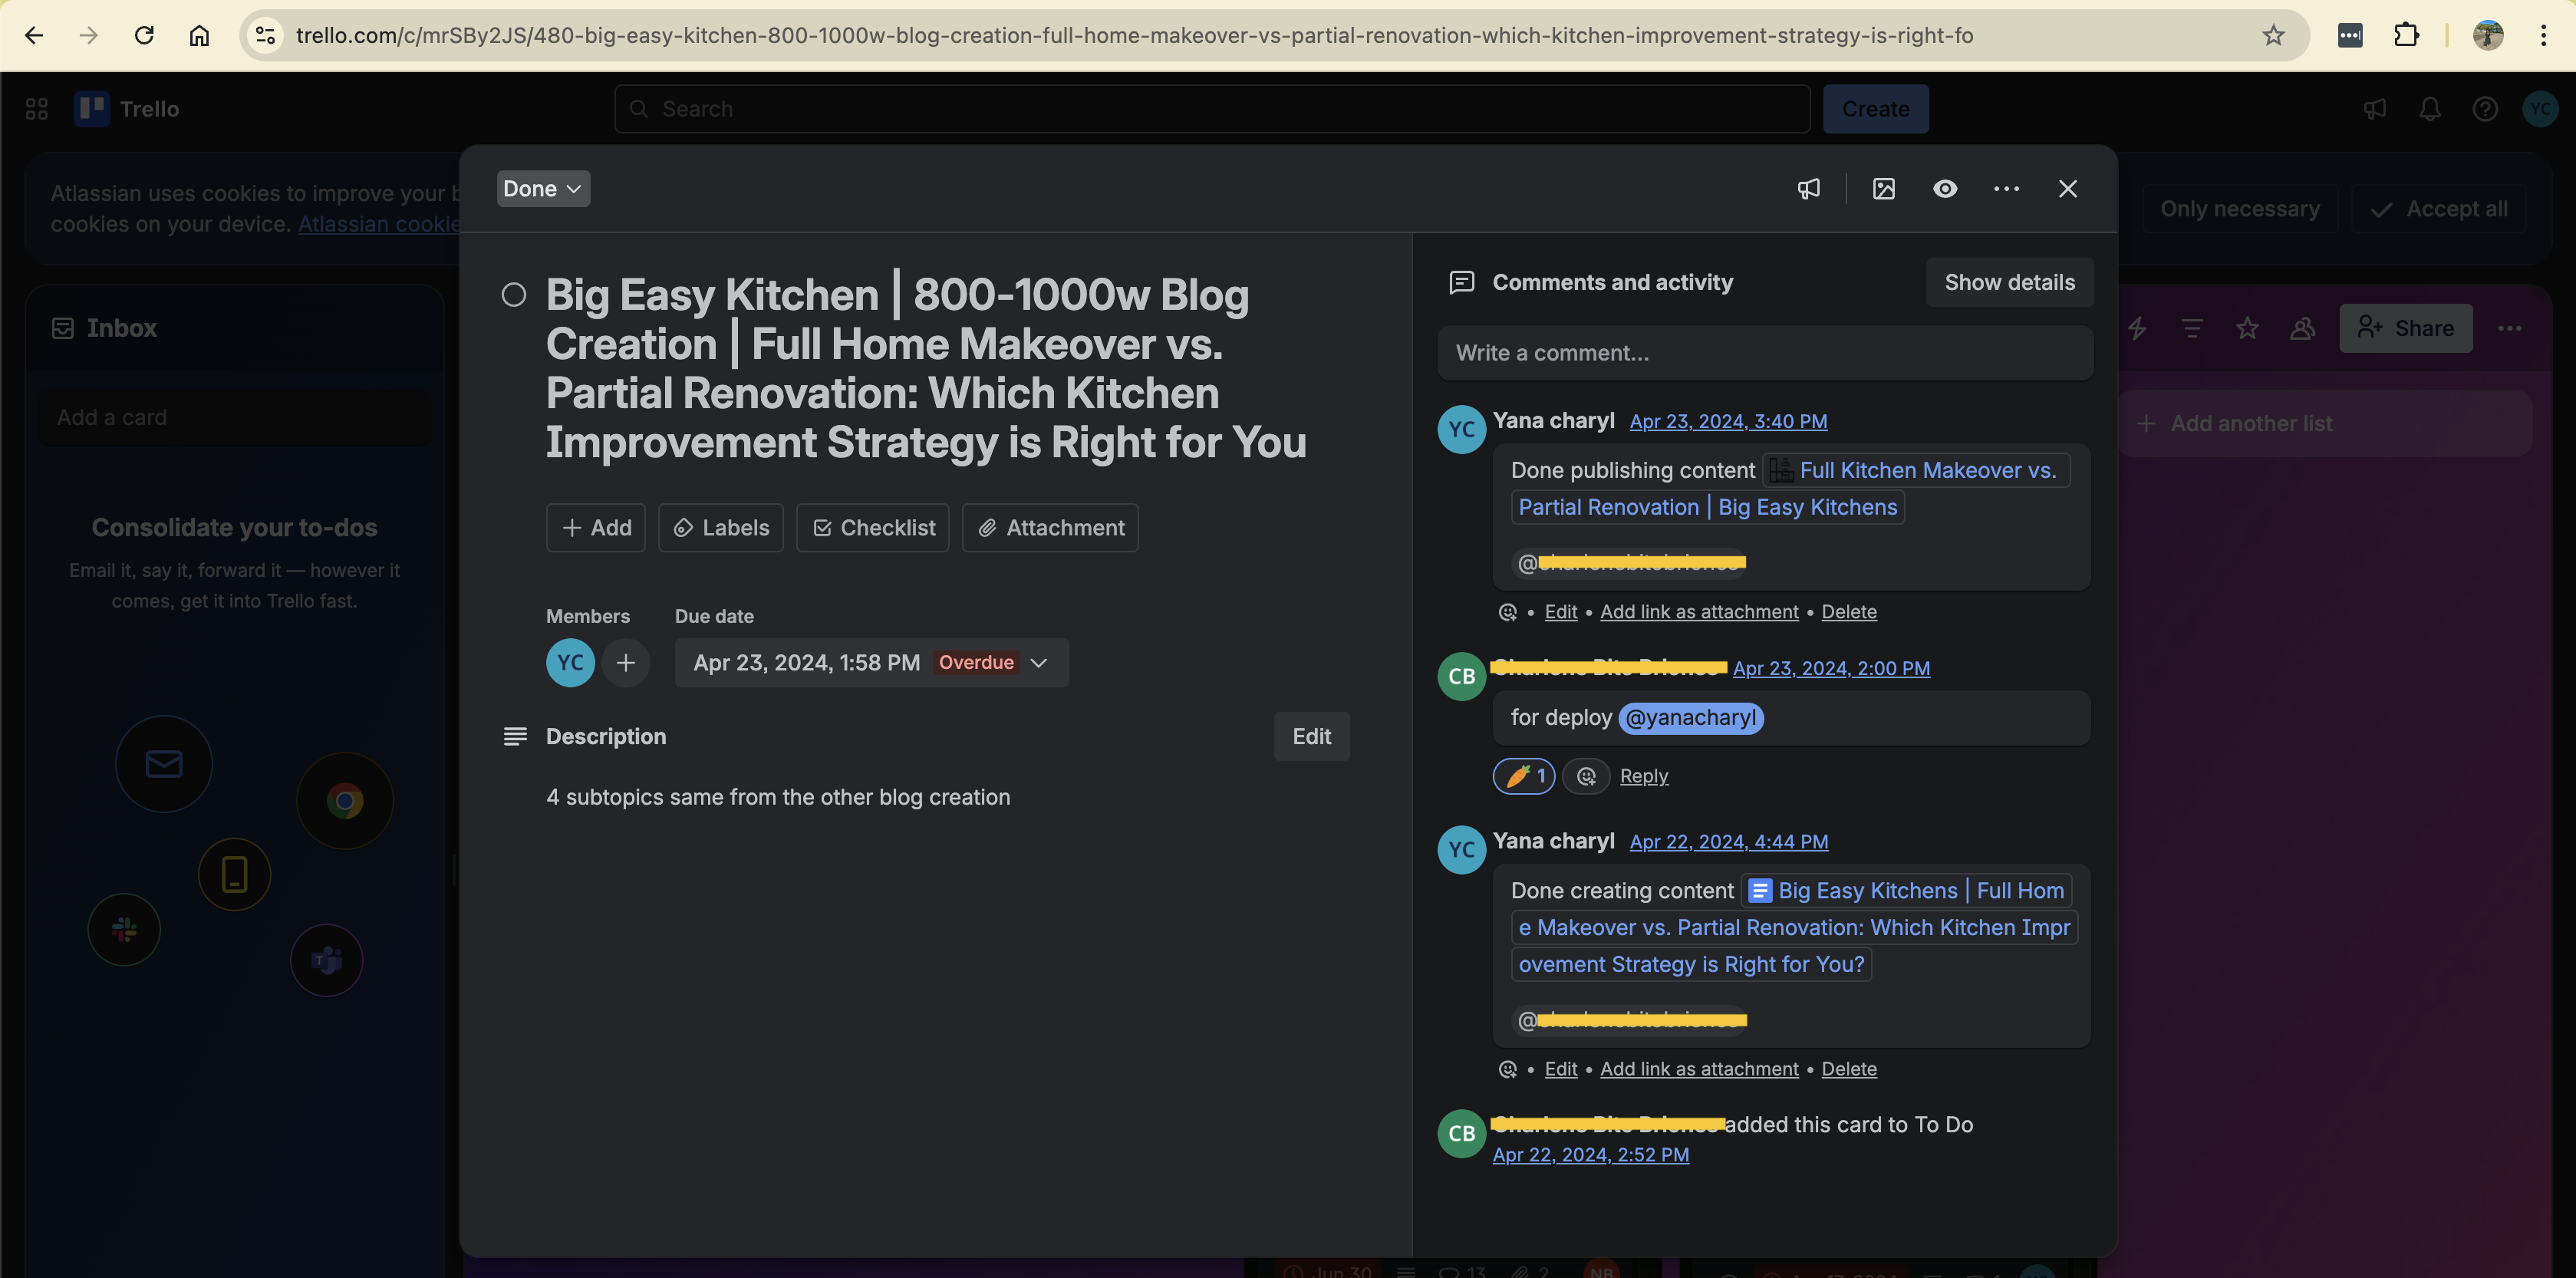The image size is (2576, 1278).
Task: Edit the Done creating content comment
Action: (x=1560, y=1069)
